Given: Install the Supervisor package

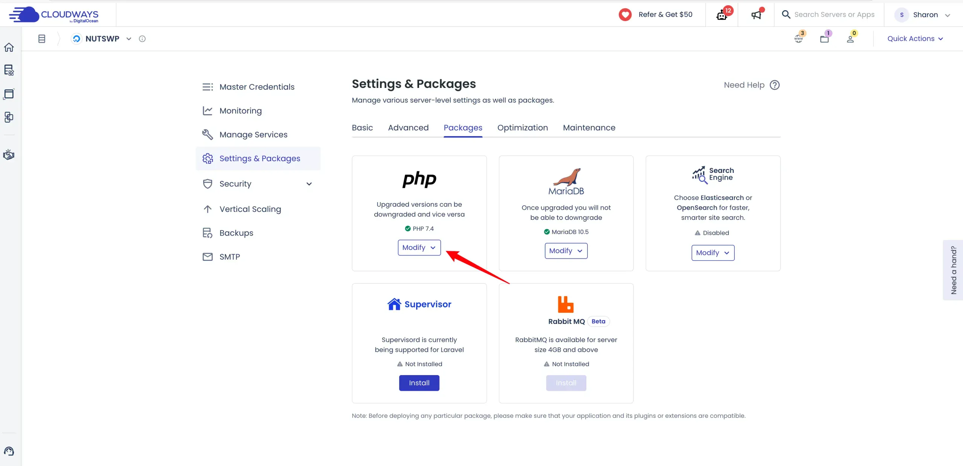Looking at the screenshot, I should (419, 383).
